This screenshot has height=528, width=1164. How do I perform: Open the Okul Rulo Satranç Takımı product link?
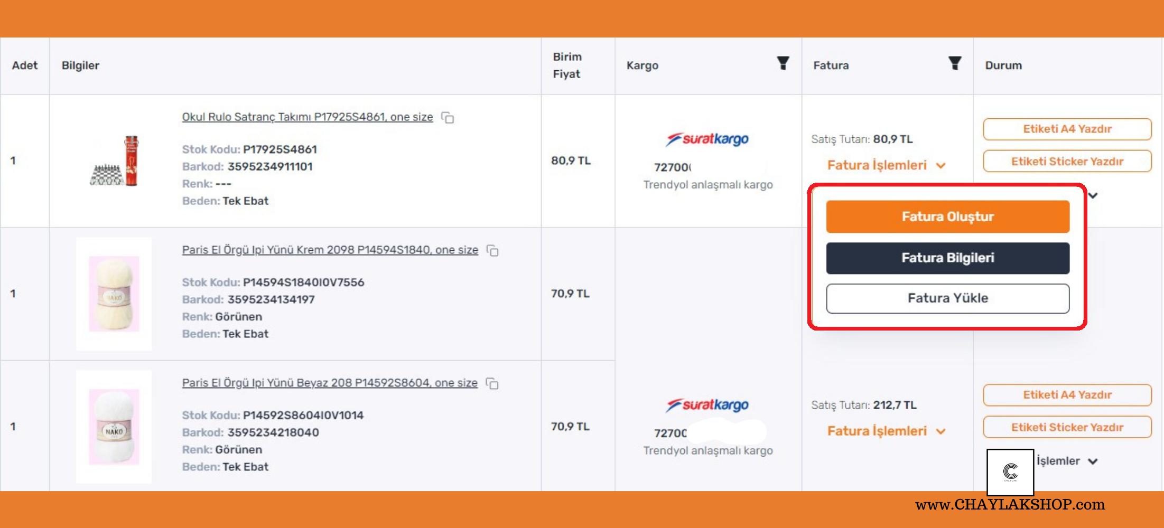coord(308,117)
